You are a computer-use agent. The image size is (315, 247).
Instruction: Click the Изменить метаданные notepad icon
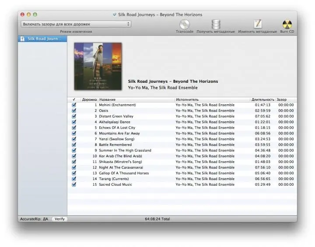pyautogui.click(x=258, y=24)
